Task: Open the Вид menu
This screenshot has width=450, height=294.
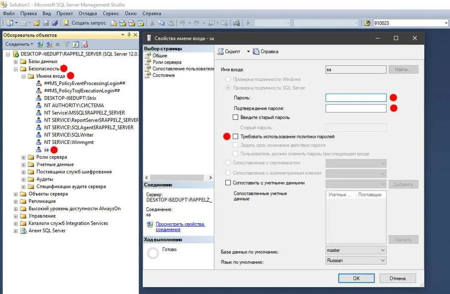Action: (x=46, y=13)
